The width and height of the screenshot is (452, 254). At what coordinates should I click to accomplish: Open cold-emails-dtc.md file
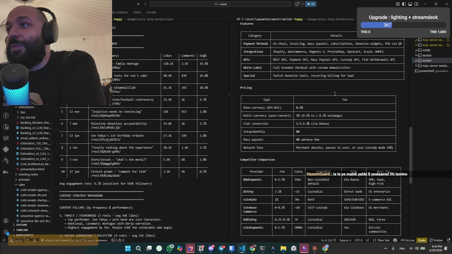coord(33,195)
